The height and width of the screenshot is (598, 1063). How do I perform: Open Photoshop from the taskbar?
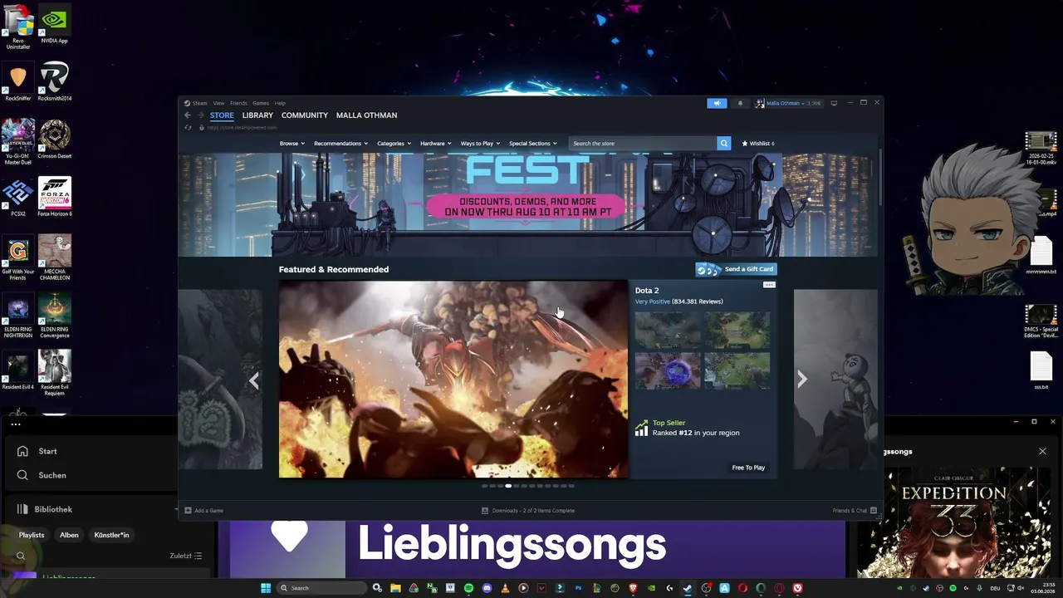click(578, 588)
